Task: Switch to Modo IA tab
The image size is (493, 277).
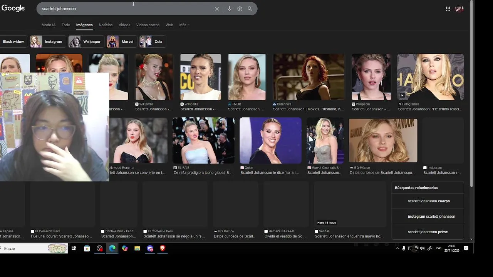Action: [49, 25]
